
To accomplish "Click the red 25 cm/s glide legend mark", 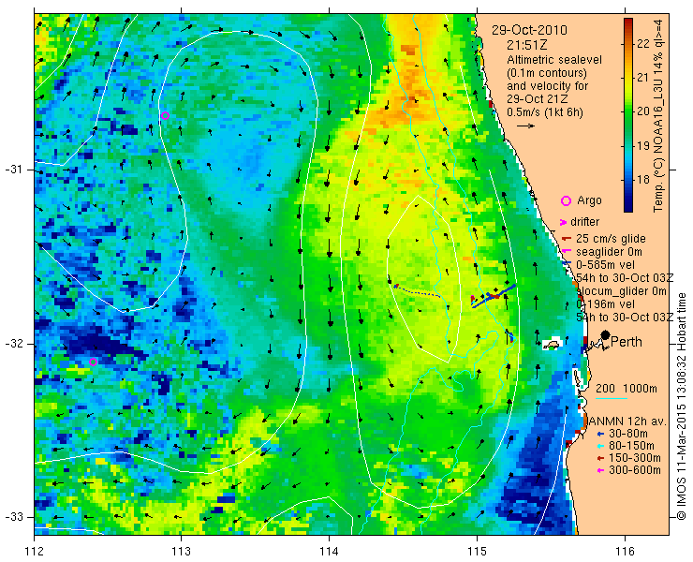I will pyautogui.click(x=567, y=239).
